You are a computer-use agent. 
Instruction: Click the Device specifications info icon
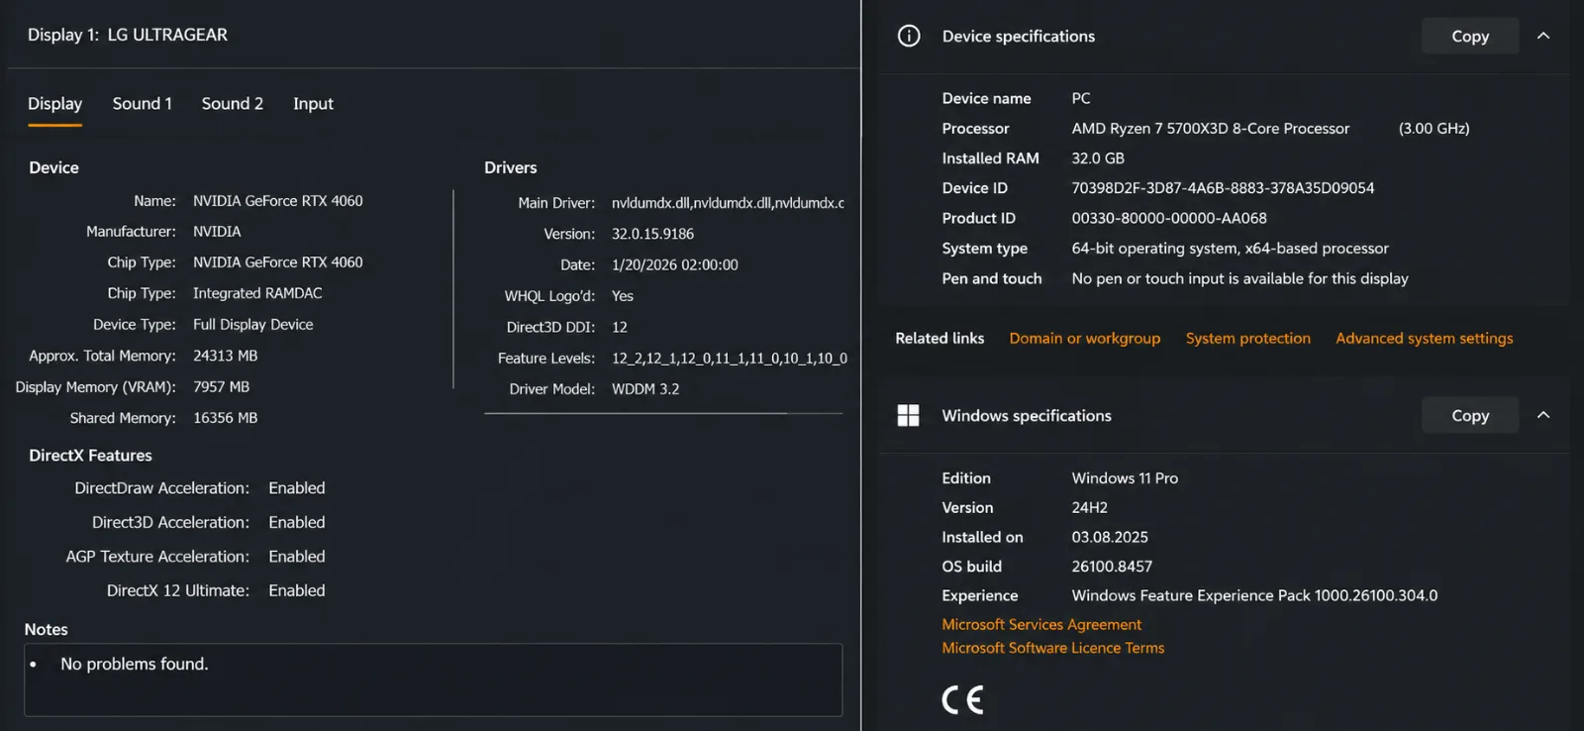click(909, 36)
